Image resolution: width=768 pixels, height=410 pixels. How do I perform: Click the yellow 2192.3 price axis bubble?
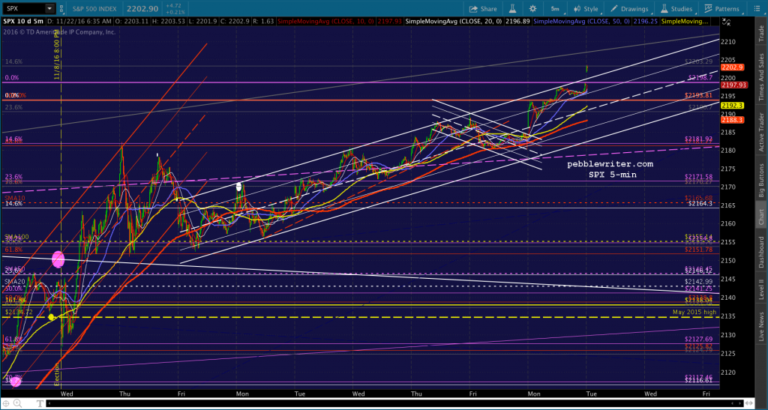pyautogui.click(x=732, y=105)
